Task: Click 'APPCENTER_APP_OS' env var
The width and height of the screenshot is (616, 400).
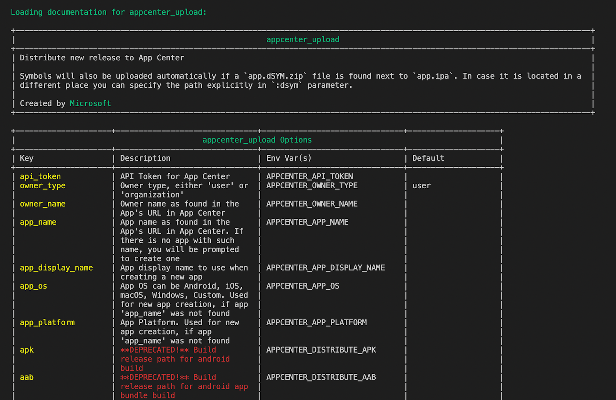Action: [x=303, y=286]
